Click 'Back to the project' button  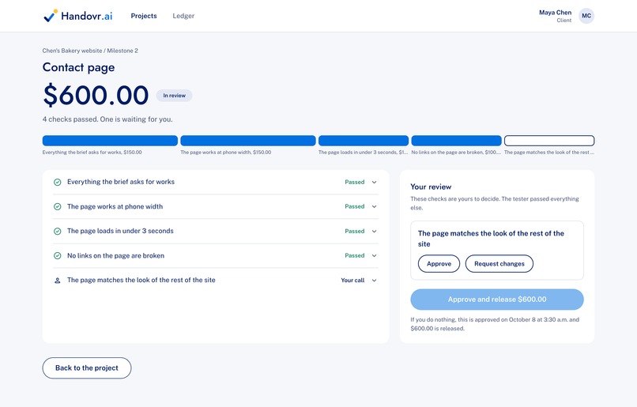(x=87, y=368)
